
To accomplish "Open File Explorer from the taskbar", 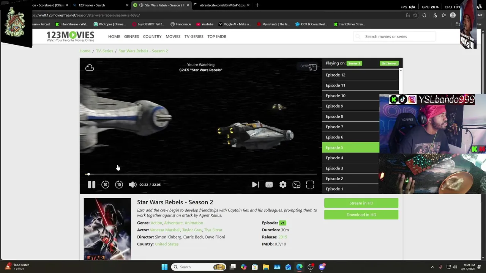I will coord(266,267).
